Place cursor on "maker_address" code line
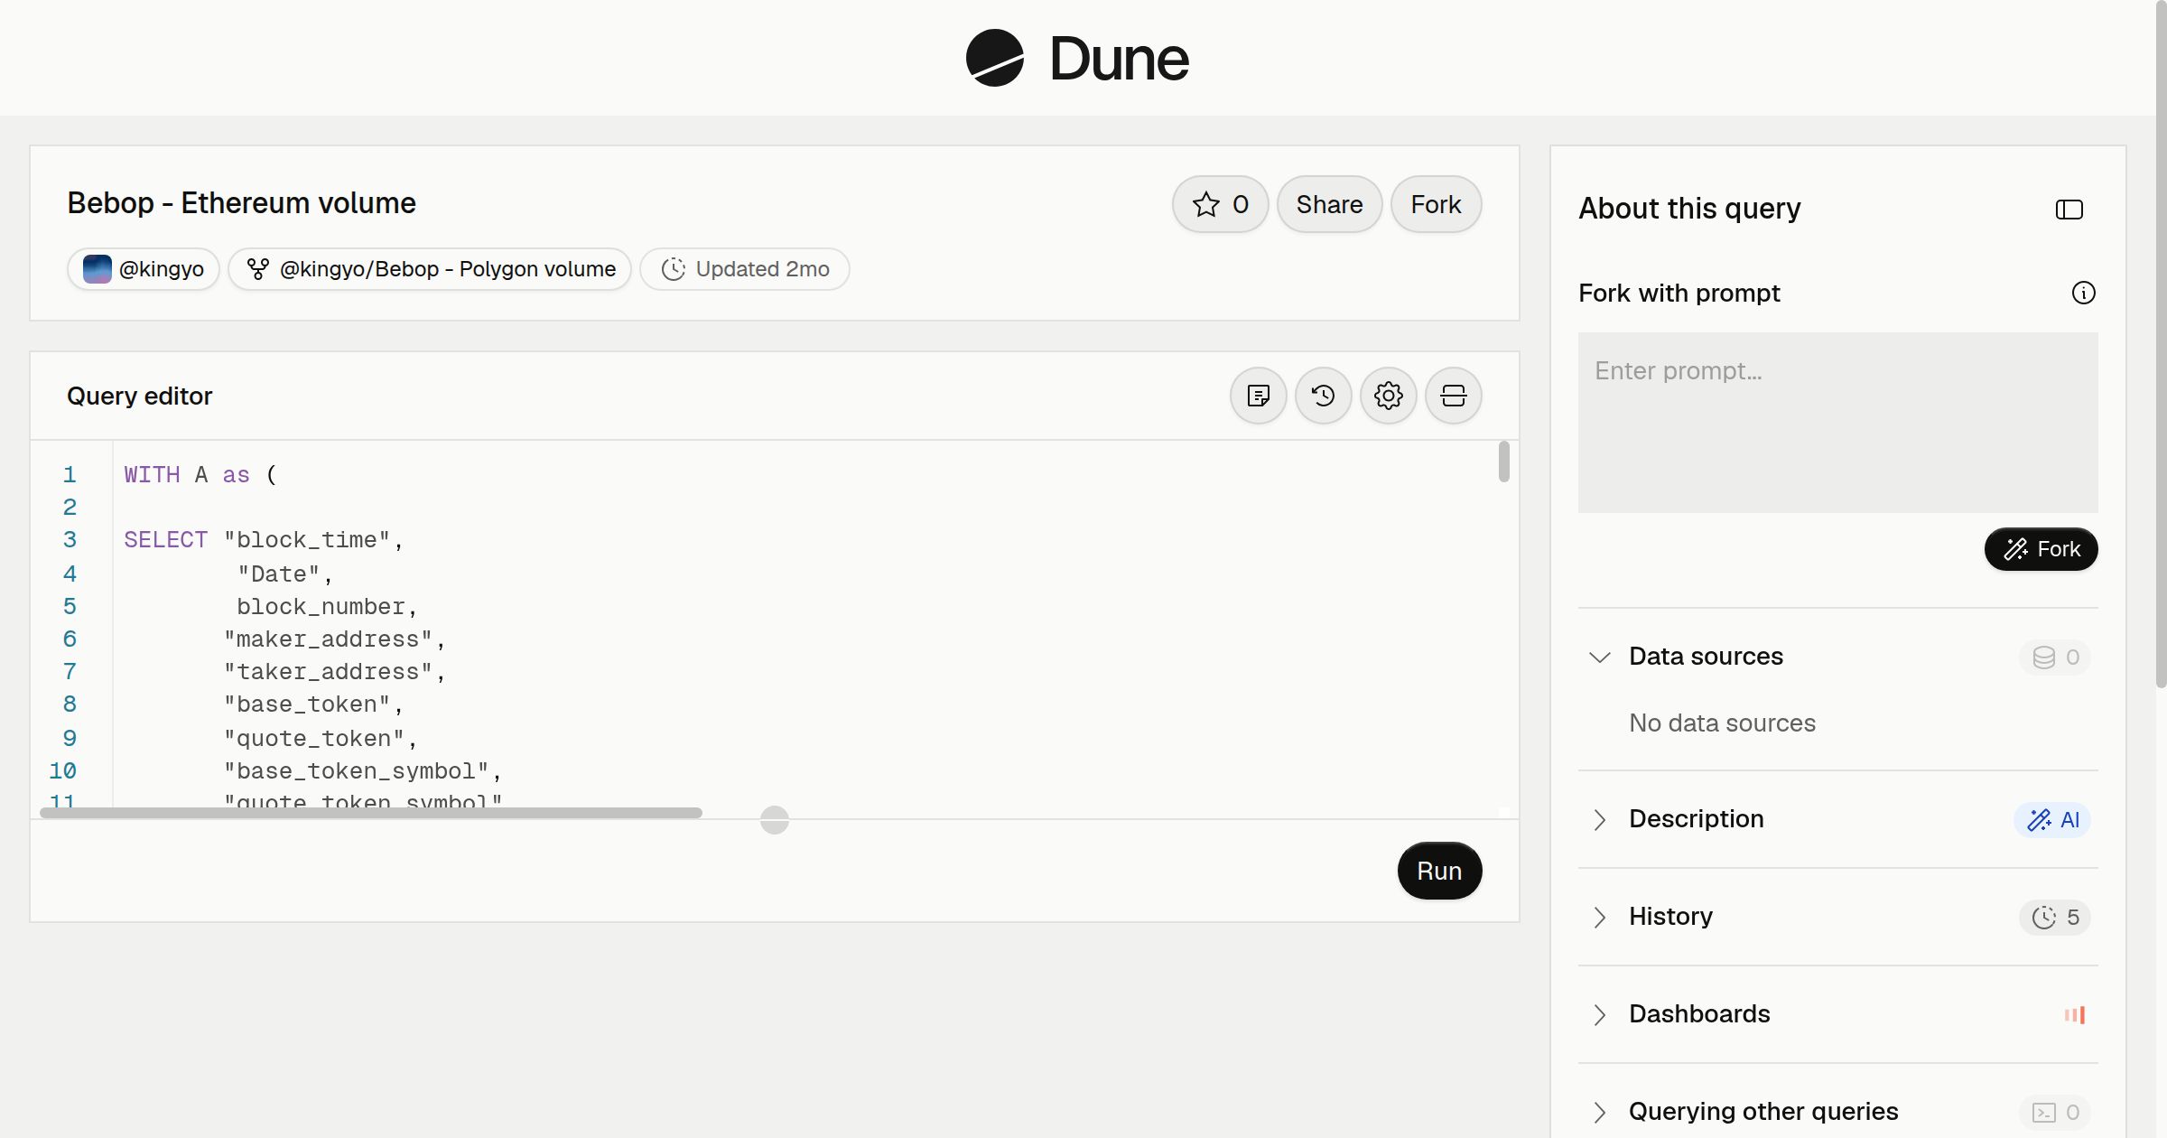2167x1138 pixels. click(x=334, y=639)
